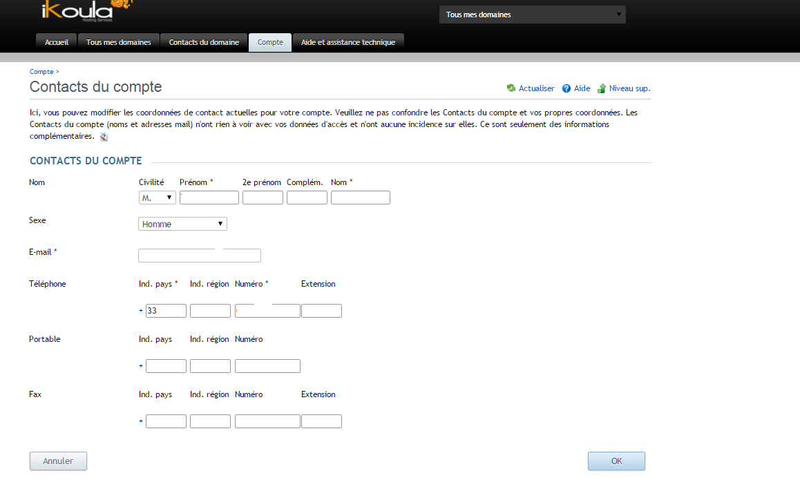
Task: Open the Sexe dropdown showing Homme
Action: coord(182,224)
